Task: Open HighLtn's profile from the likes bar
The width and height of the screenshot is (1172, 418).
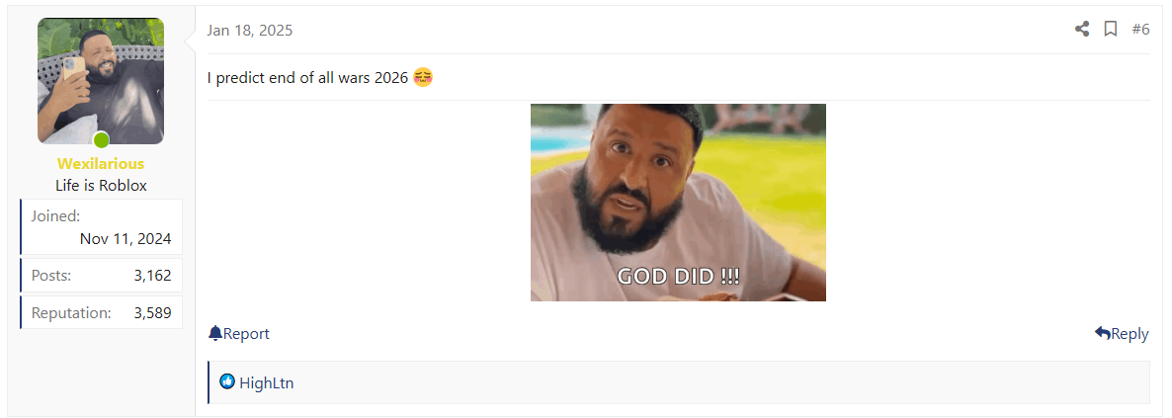Action: [267, 382]
